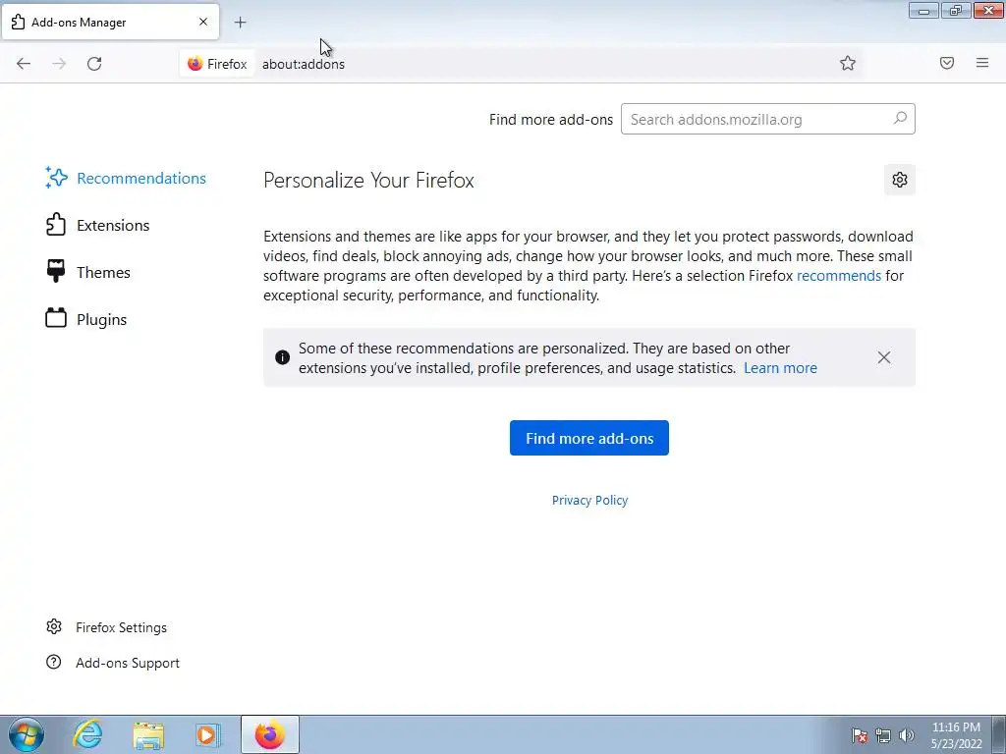Dismiss the personalized recommendations notice
This screenshot has height=754, width=1006.
[x=884, y=357]
